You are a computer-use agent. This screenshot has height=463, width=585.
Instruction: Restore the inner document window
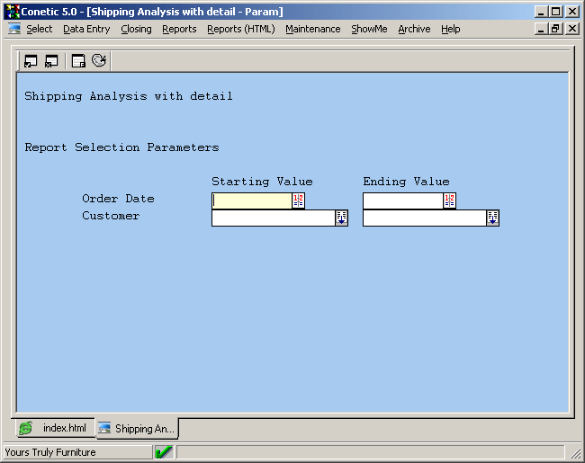pos(555,29)
